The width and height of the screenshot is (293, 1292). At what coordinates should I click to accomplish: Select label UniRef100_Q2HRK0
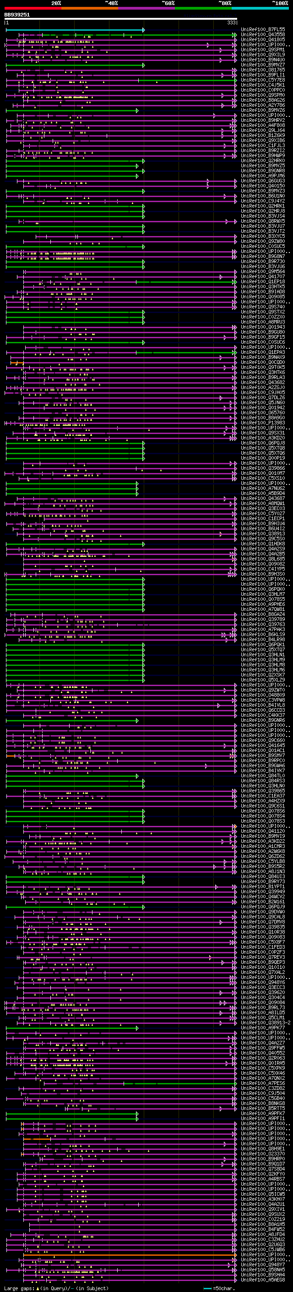263,160
